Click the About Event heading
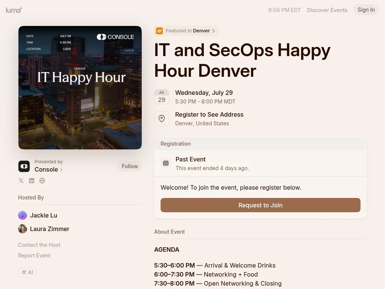 (x=170, y=232)
